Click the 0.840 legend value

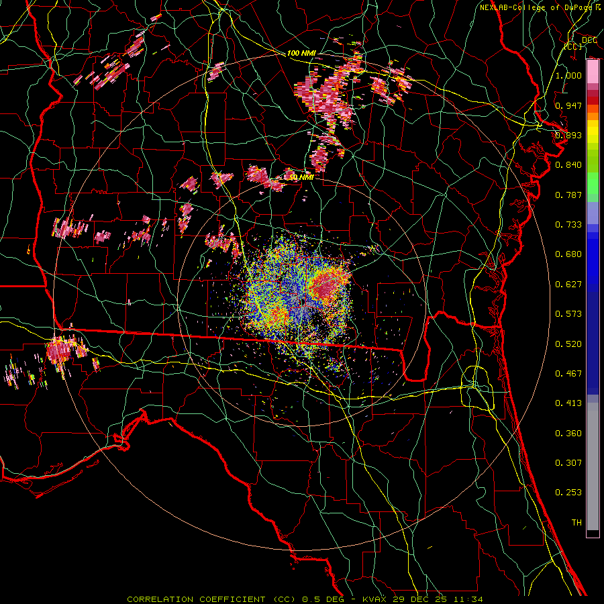point(568,165)
